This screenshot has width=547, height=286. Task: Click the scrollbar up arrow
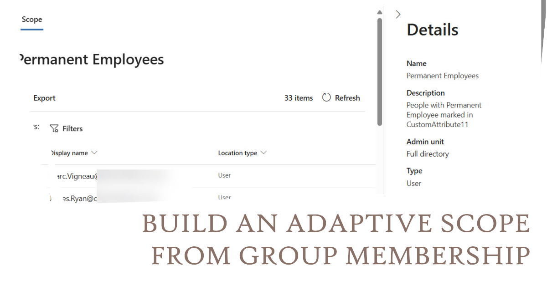click(379, 12)
